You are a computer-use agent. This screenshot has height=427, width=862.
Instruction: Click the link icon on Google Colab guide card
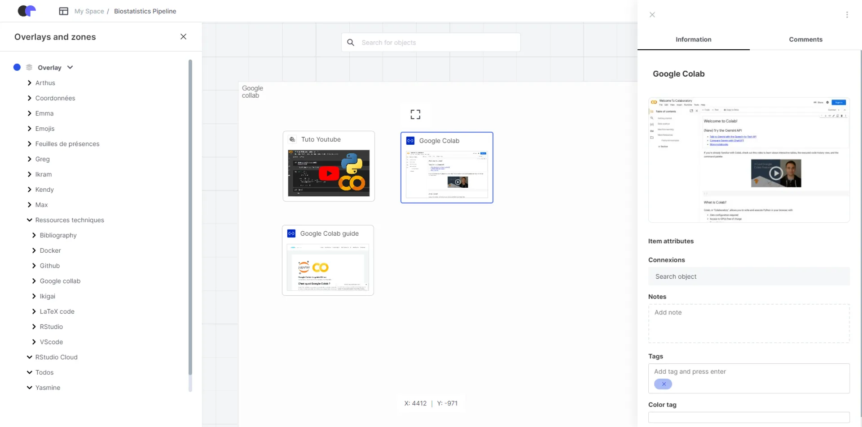click(x=291, y=233)
